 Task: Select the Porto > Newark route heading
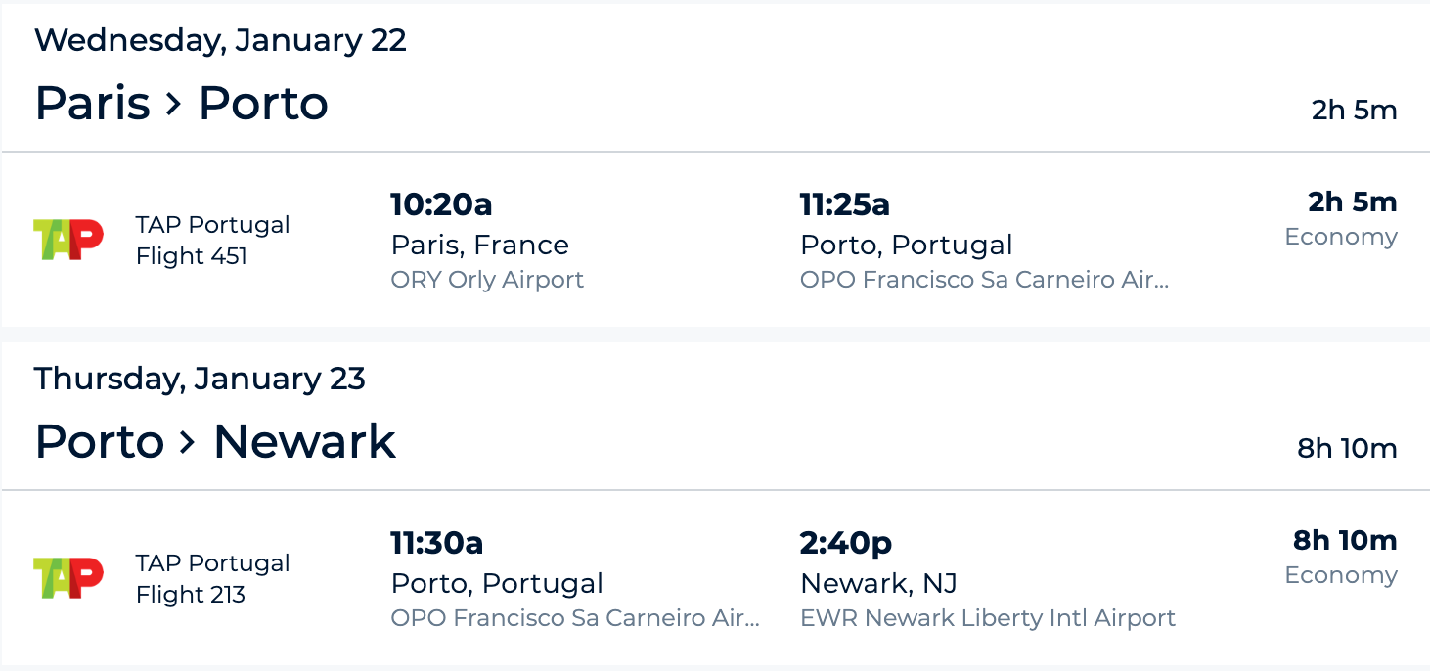[215, 442]
